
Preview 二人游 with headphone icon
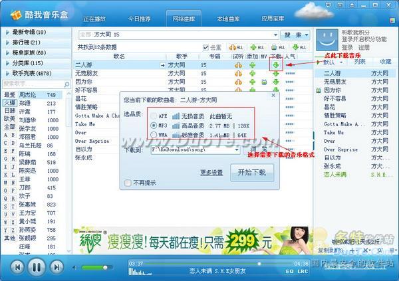click(x=239, y=65)
